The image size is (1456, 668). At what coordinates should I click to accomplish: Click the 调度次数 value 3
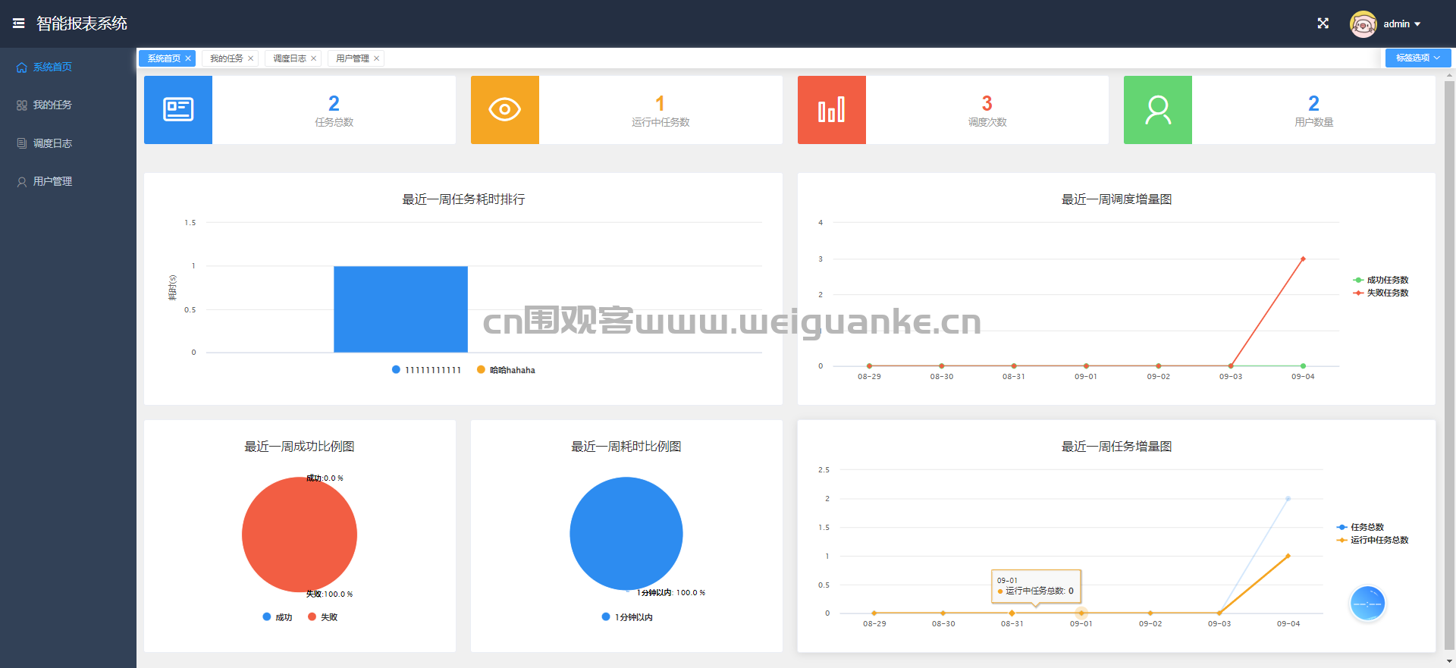(x=987, y=103)
